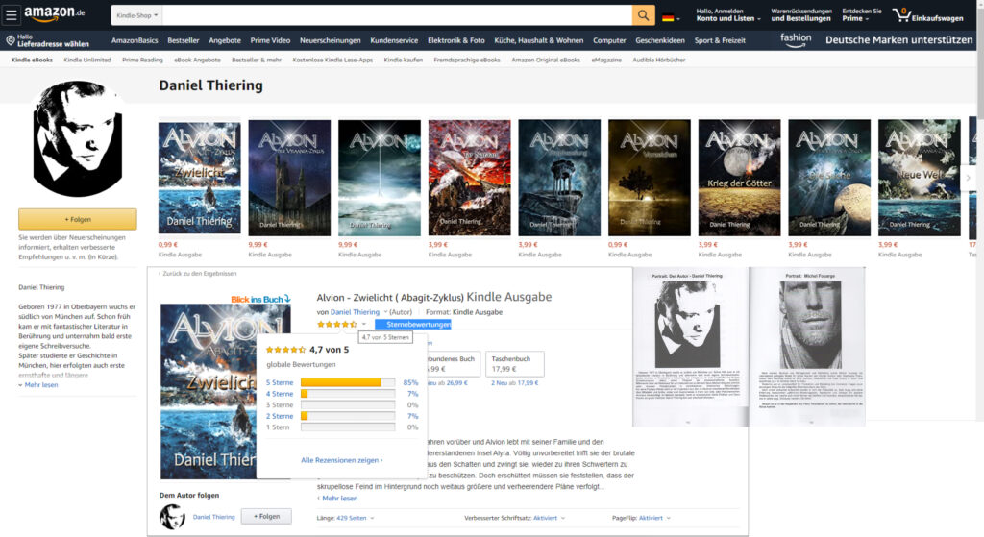Open the Krieg der Götter book cover
Viewport: 984px width, 537px height.
click(x=739, y=178)
